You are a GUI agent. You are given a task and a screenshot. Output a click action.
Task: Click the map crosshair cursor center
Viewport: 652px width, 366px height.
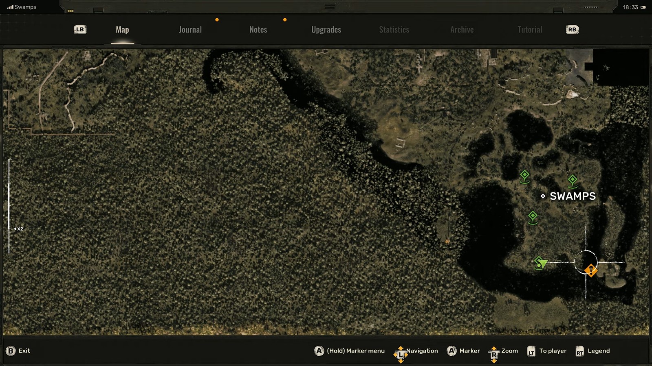pos(586,262)
